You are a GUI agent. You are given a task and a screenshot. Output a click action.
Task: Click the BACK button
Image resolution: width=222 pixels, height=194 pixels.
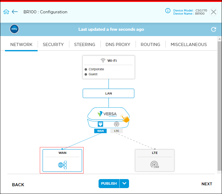coord(18,185)
